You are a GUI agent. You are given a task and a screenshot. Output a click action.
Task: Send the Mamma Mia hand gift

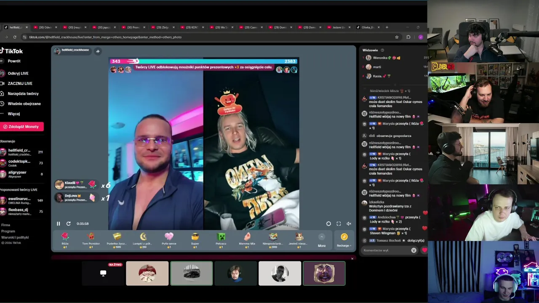pyautogui.click(x=247, y=240)
